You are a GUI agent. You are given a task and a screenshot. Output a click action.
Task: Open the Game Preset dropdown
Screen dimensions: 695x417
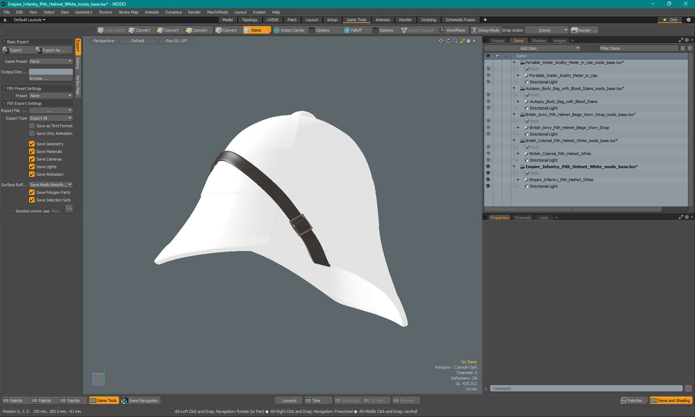tap(51, 61)
